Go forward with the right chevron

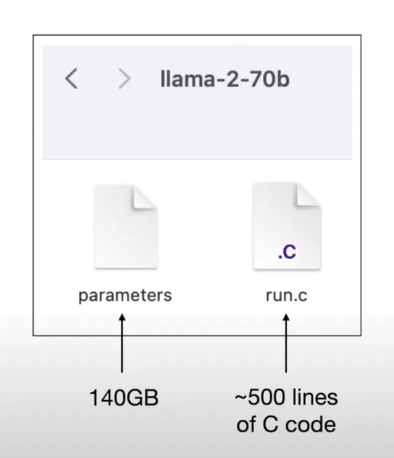point(124,79)
